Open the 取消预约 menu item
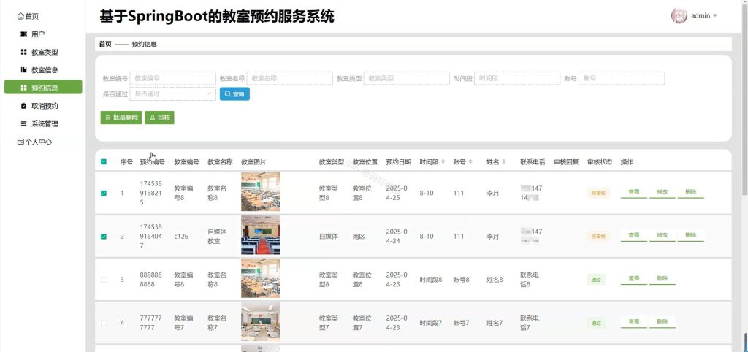The height and width of the screenshot is (352, 748). pyautogui.click(x=39, y=106)
